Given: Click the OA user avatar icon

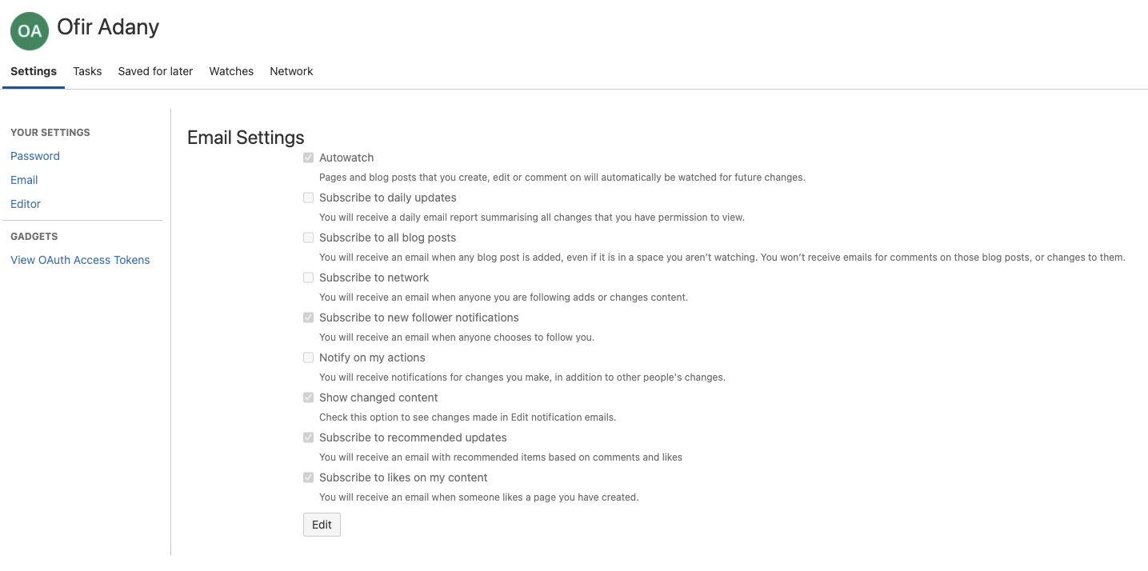Looking at the screenshot, I should (x=30, y=30).
